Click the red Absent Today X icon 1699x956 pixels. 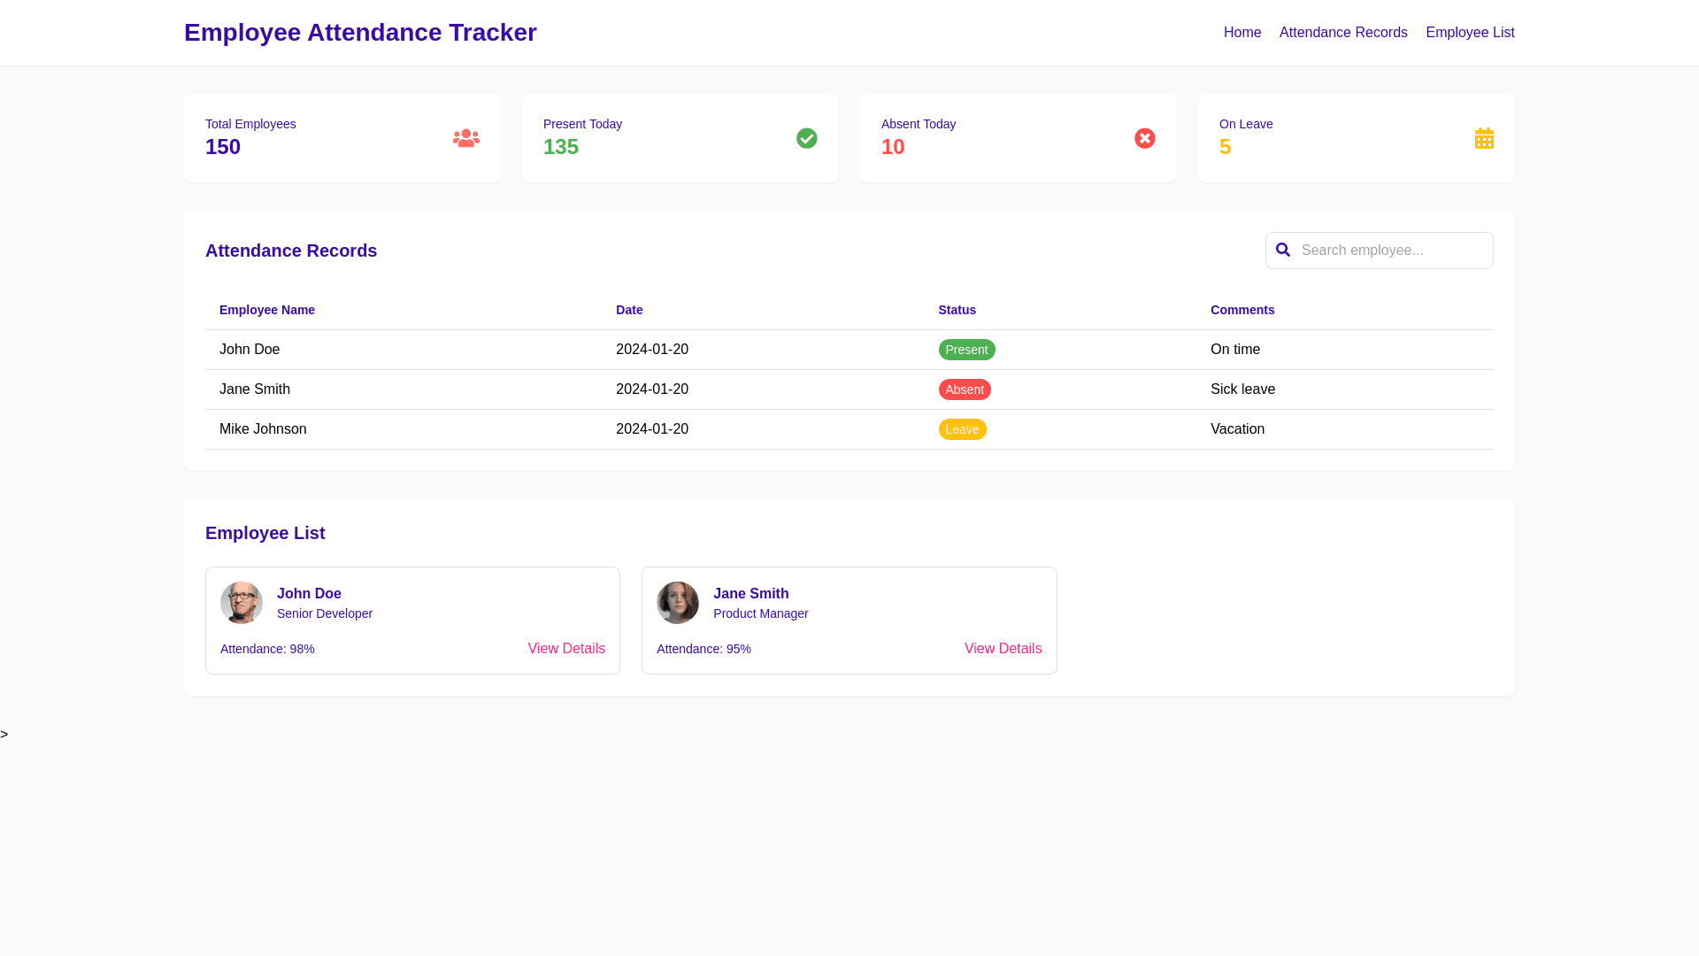tap(1144, 138)
